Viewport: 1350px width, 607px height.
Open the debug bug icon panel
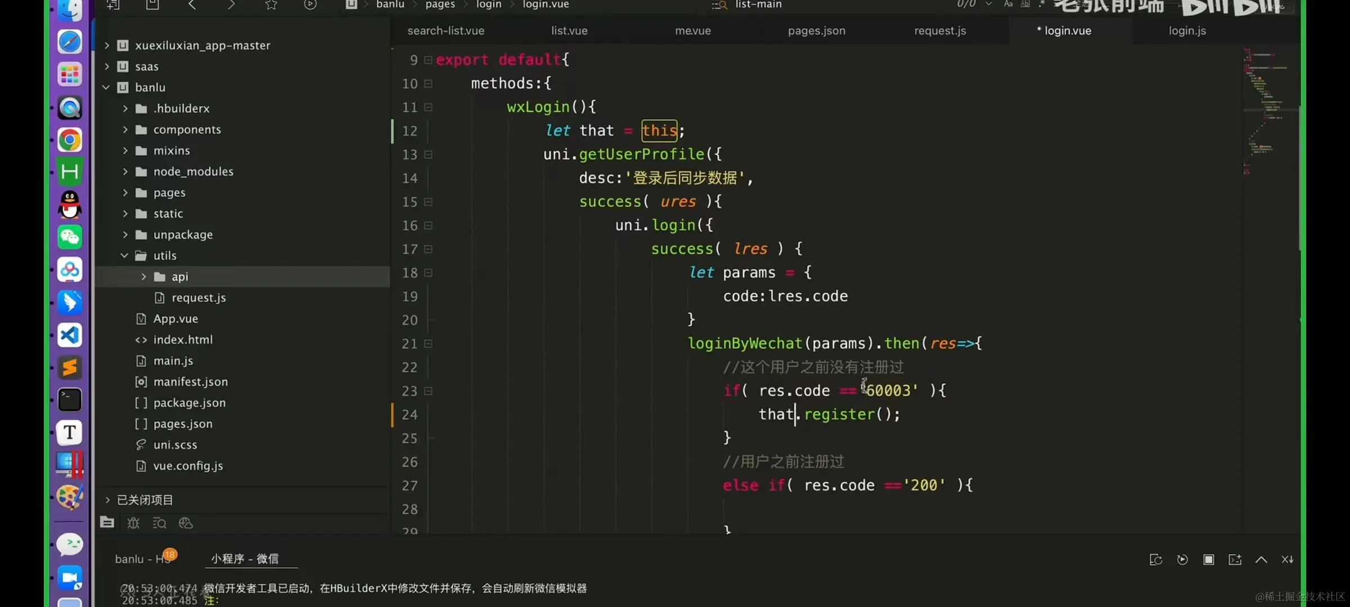pyautogui.click(x=133, y=523)
